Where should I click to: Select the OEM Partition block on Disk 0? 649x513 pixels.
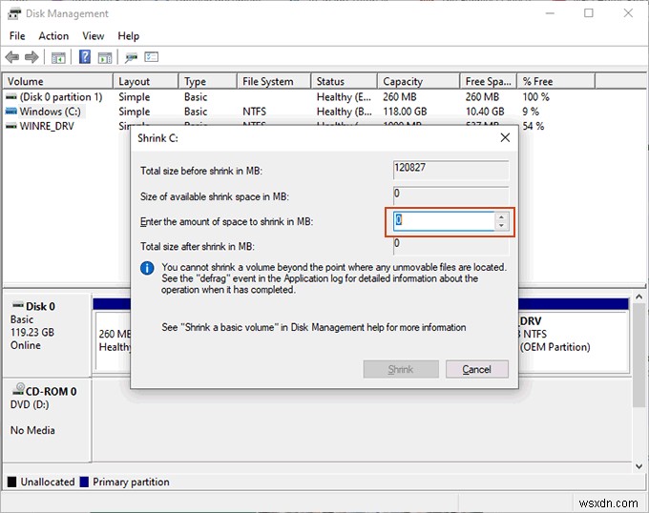[x=573, y=341]
